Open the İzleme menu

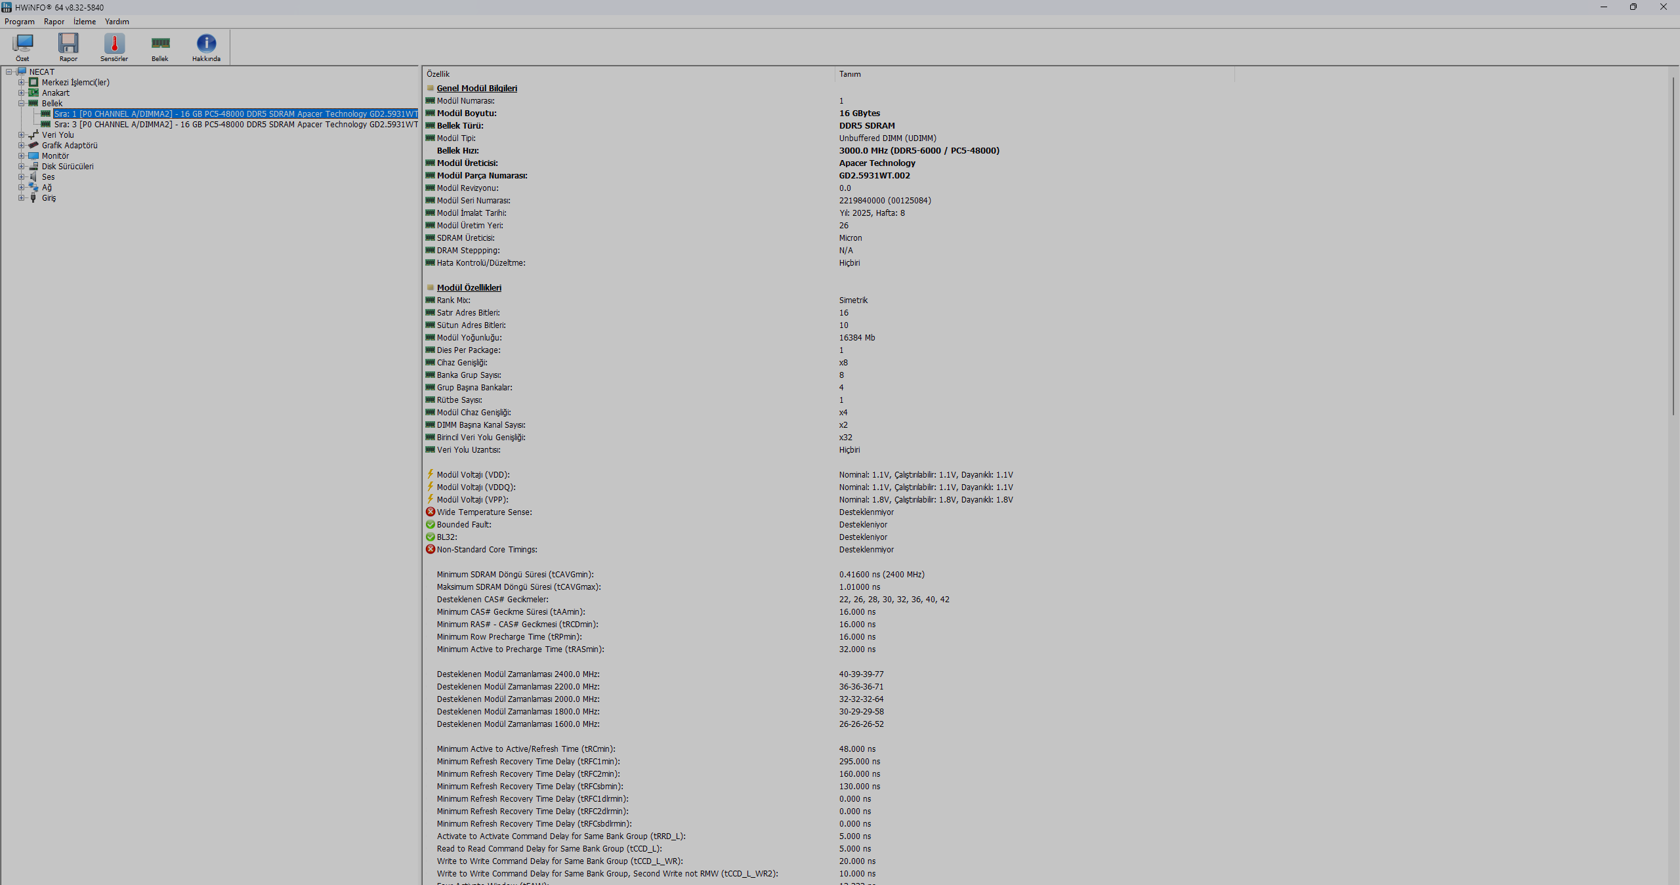pyautogui.click(x=85, y=22)
